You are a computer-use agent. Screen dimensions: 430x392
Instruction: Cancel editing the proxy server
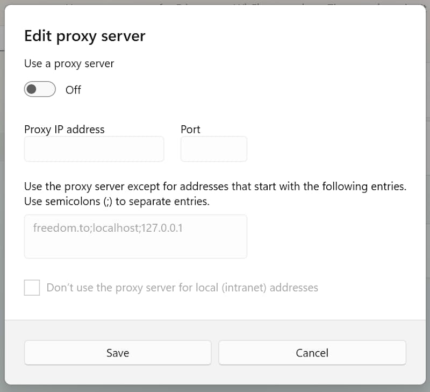point(312,353)
